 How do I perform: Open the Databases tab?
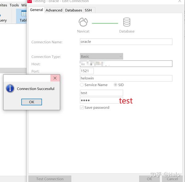(73, 10)
